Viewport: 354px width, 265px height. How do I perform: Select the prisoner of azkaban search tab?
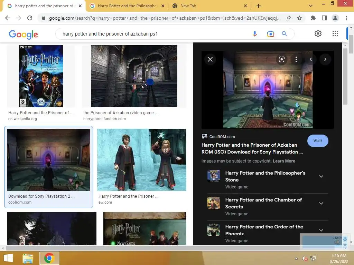[44, 6]
